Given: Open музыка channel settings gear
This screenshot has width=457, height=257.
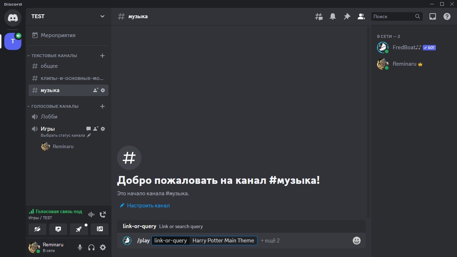Looking at the screenshot, I should pos(103,90).
